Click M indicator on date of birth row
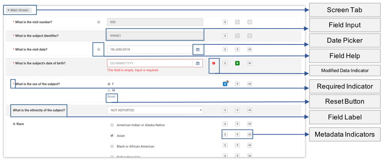The image size is (392, 165). (x=250, y=63)
